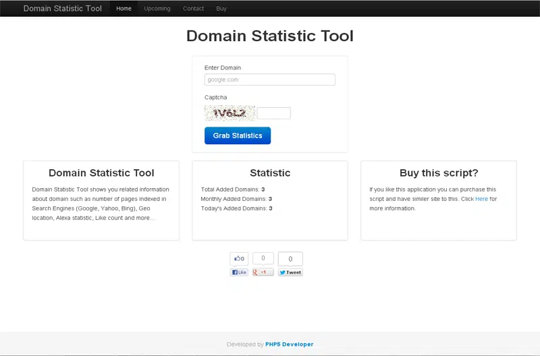Click the Facebook thumbs-up count bubble
Image resolution: width=540 pixels, height=356 pixels.
click(239, 258)
